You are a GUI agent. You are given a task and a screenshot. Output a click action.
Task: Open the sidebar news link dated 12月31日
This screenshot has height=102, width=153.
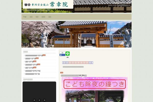(x=34, y=55)
